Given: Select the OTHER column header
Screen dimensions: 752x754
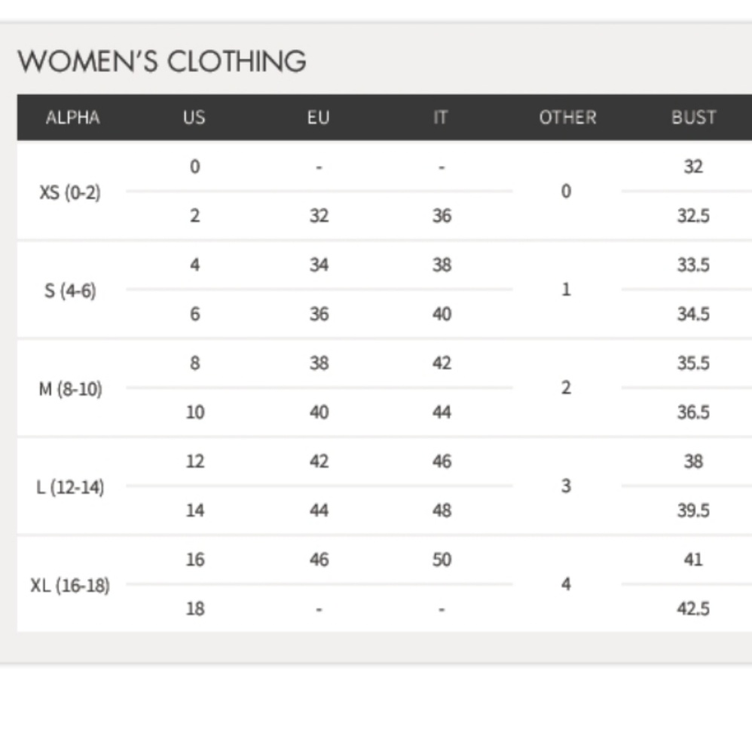Looking at the screenshot, I should coord(567,118).
